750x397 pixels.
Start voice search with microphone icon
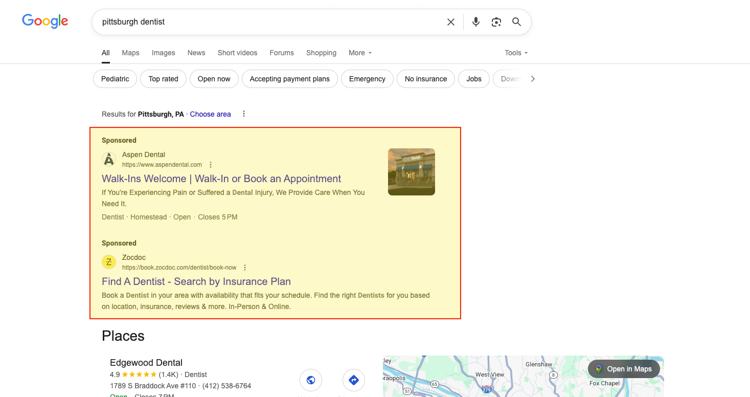[x=476, y=22]
